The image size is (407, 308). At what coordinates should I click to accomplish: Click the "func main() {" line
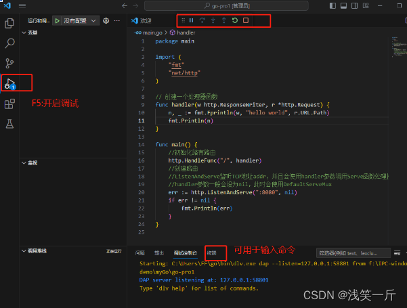tap(176, 145)
